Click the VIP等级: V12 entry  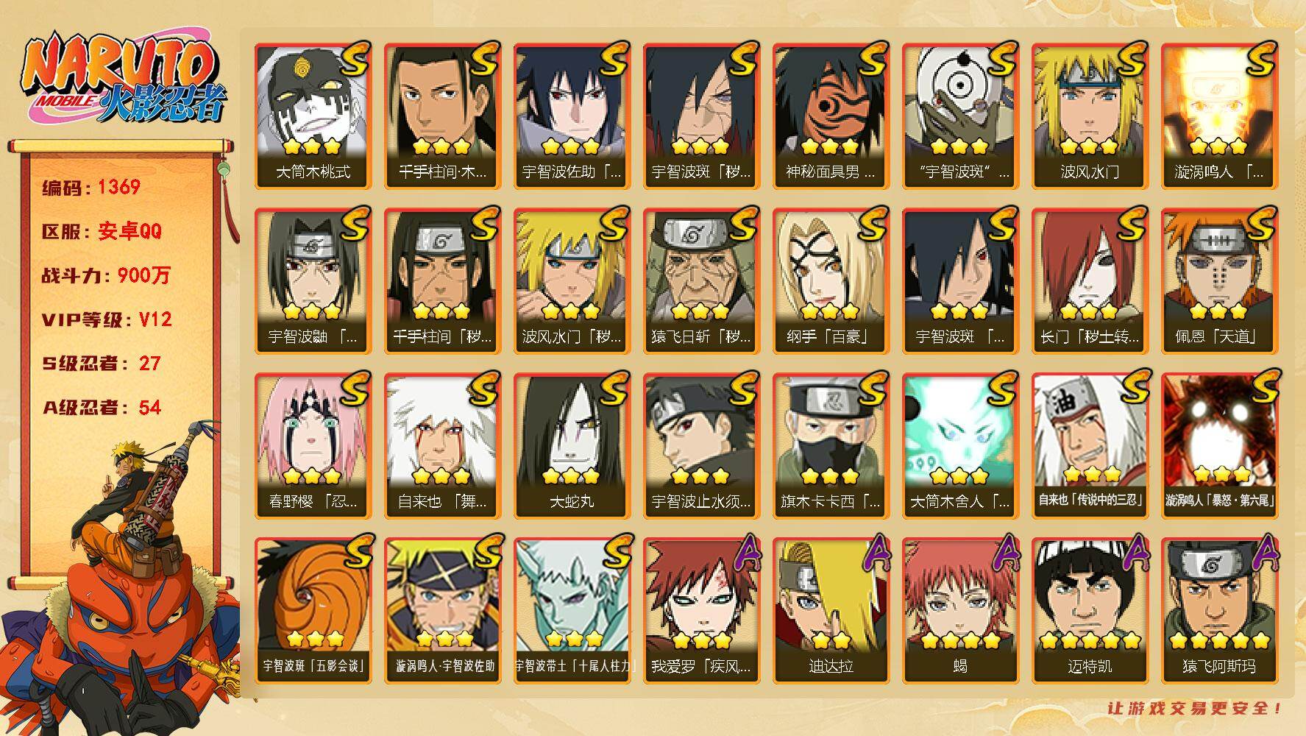tap(107, 319)
